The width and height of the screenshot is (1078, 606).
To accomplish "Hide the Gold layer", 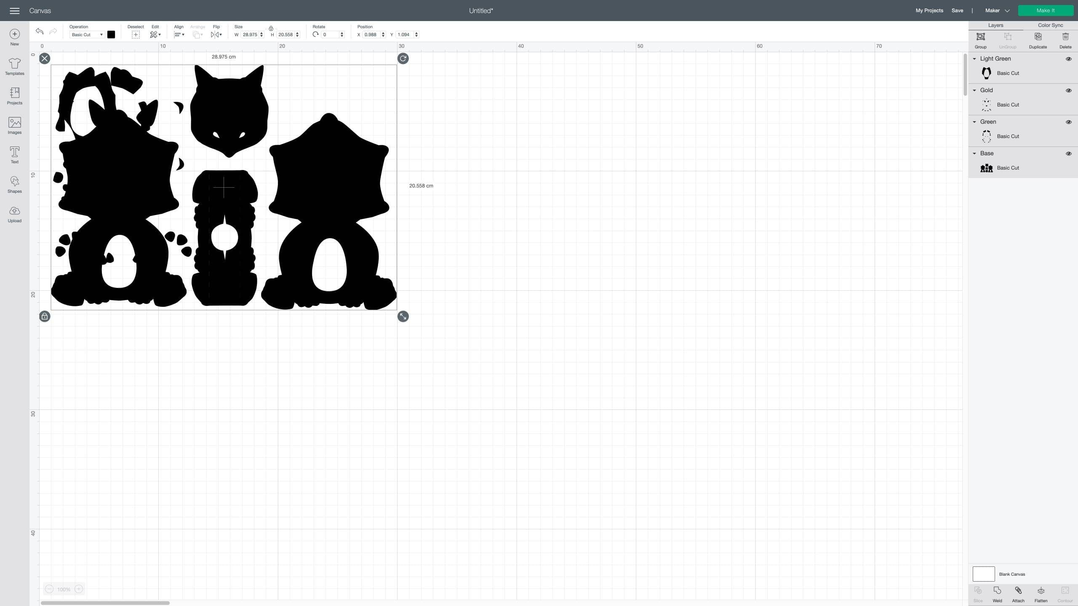I will tap(1068, 90).
